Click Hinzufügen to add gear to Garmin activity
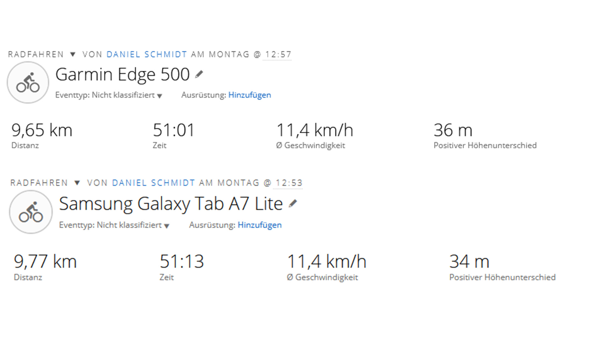 tap(250, 95)
